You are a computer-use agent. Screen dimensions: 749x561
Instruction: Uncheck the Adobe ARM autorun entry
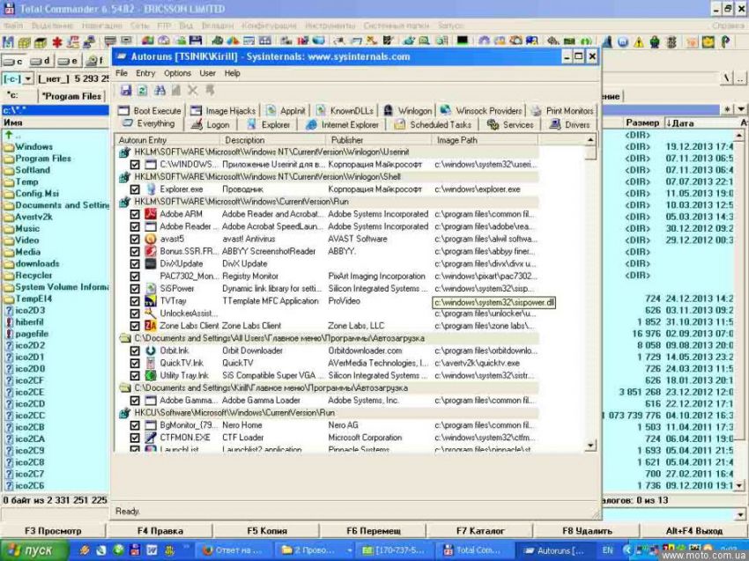click(x=135, y=214)
